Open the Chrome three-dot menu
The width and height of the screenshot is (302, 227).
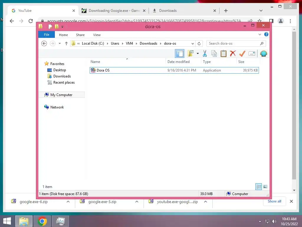pos(290,21)
